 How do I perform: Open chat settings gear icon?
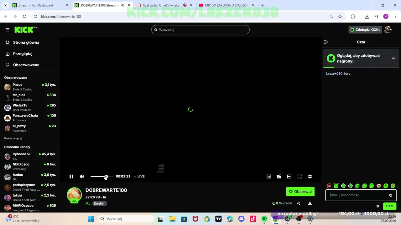378,206
